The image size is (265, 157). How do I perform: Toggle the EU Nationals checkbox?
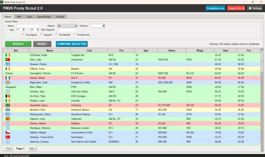75,34
